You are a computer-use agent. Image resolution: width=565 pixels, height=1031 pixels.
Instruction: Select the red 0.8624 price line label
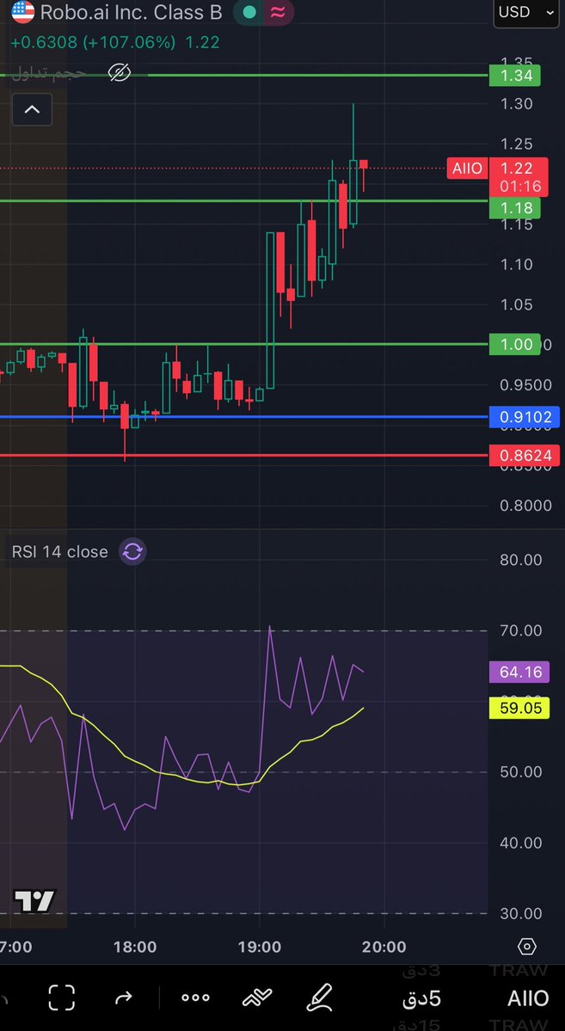click(525, 455)
